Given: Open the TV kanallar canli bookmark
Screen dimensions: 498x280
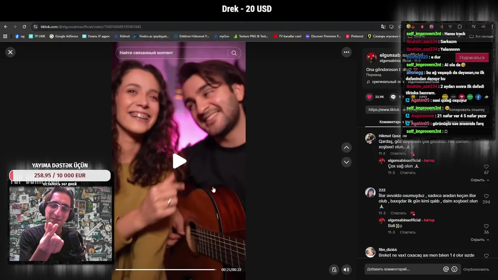Looking at the screenshot, I should (x=288, y=36).
